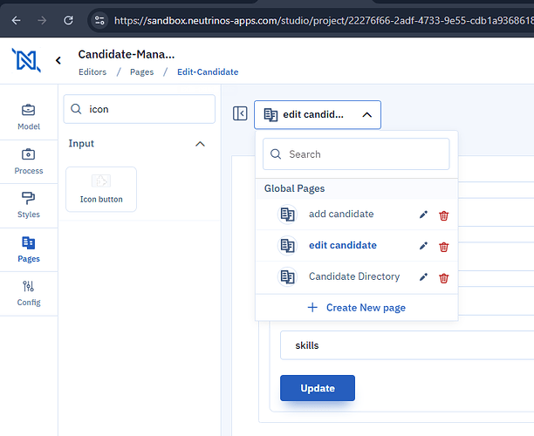The width and height of the screenshot is (534, 436).
Task: Click the edit candidate page icon
Action: pyautogui.click(x=287, y=246)
